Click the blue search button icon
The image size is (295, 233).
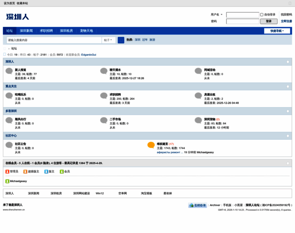(121, 40)
